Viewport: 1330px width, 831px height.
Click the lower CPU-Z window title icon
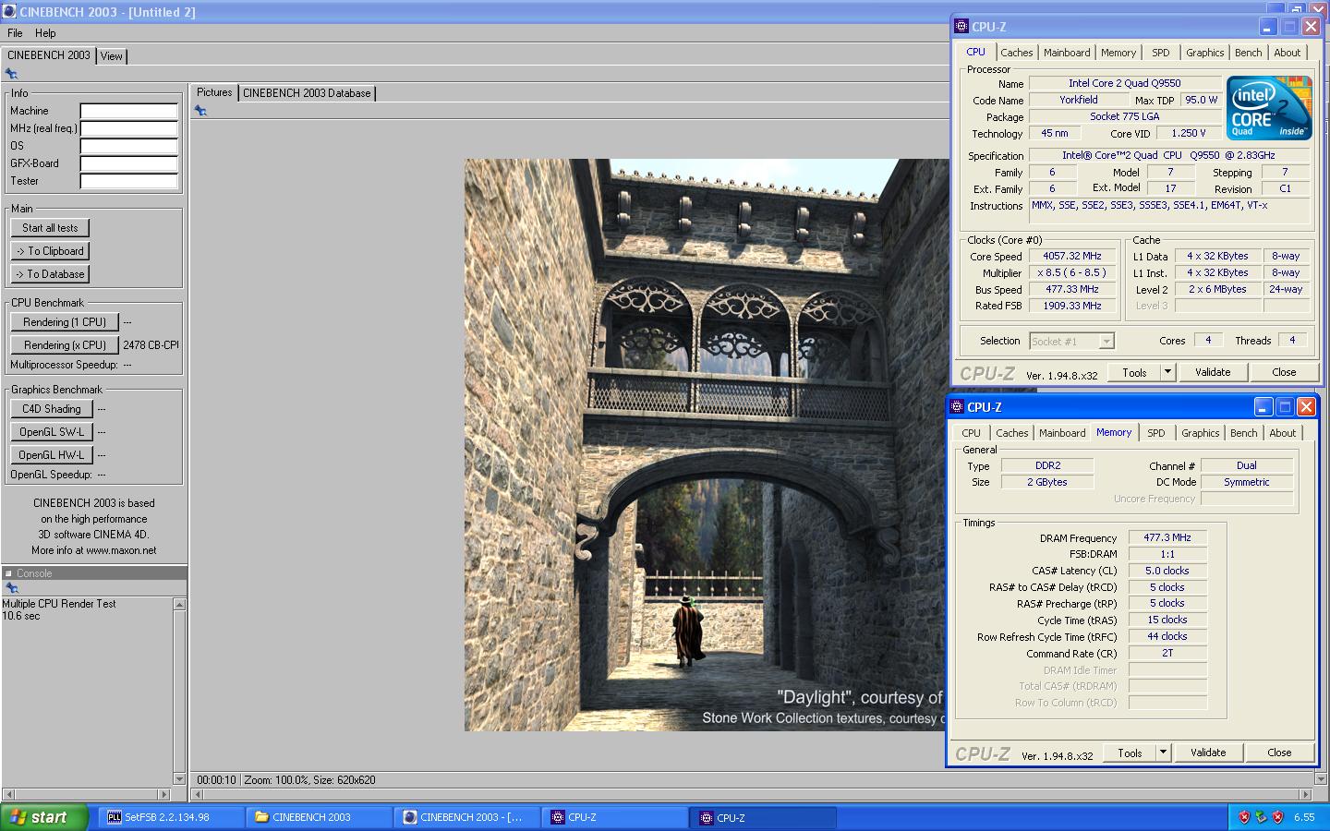[956, 407]
